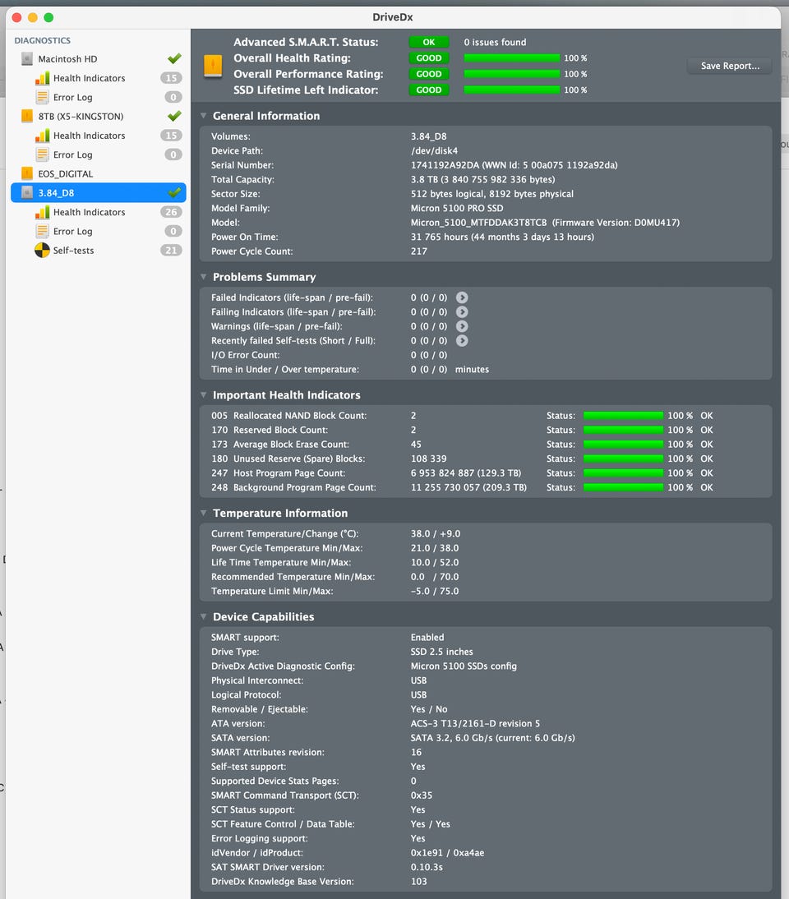Click the 'Micron 5100 PRO SSD' model family
Image resolution: width=789 pixels, height=899 pixels.
click(456, 208)
